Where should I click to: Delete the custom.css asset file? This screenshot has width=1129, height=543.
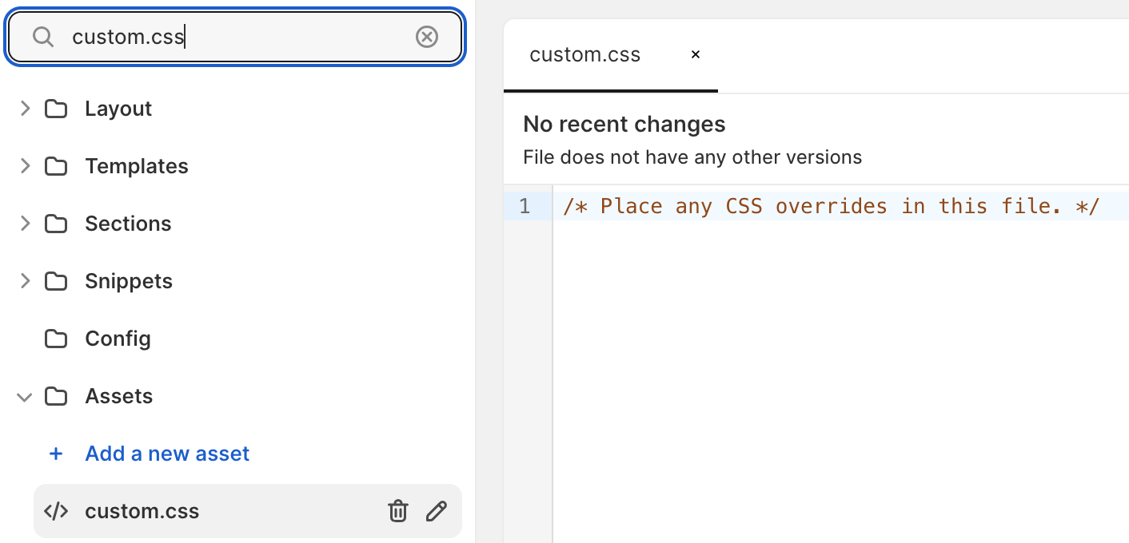(398, 511)
